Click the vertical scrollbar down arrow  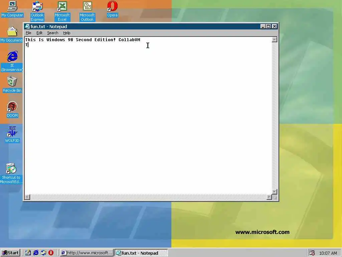(x=275, y=192)
